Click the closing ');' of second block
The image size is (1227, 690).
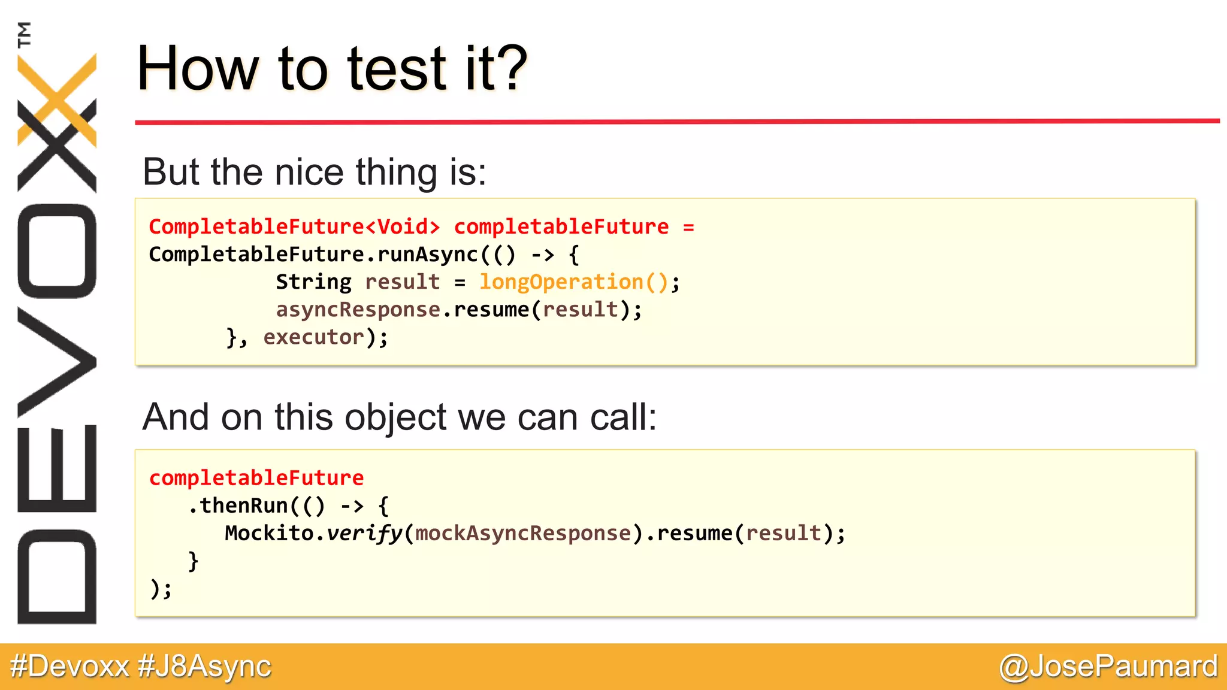161,589
